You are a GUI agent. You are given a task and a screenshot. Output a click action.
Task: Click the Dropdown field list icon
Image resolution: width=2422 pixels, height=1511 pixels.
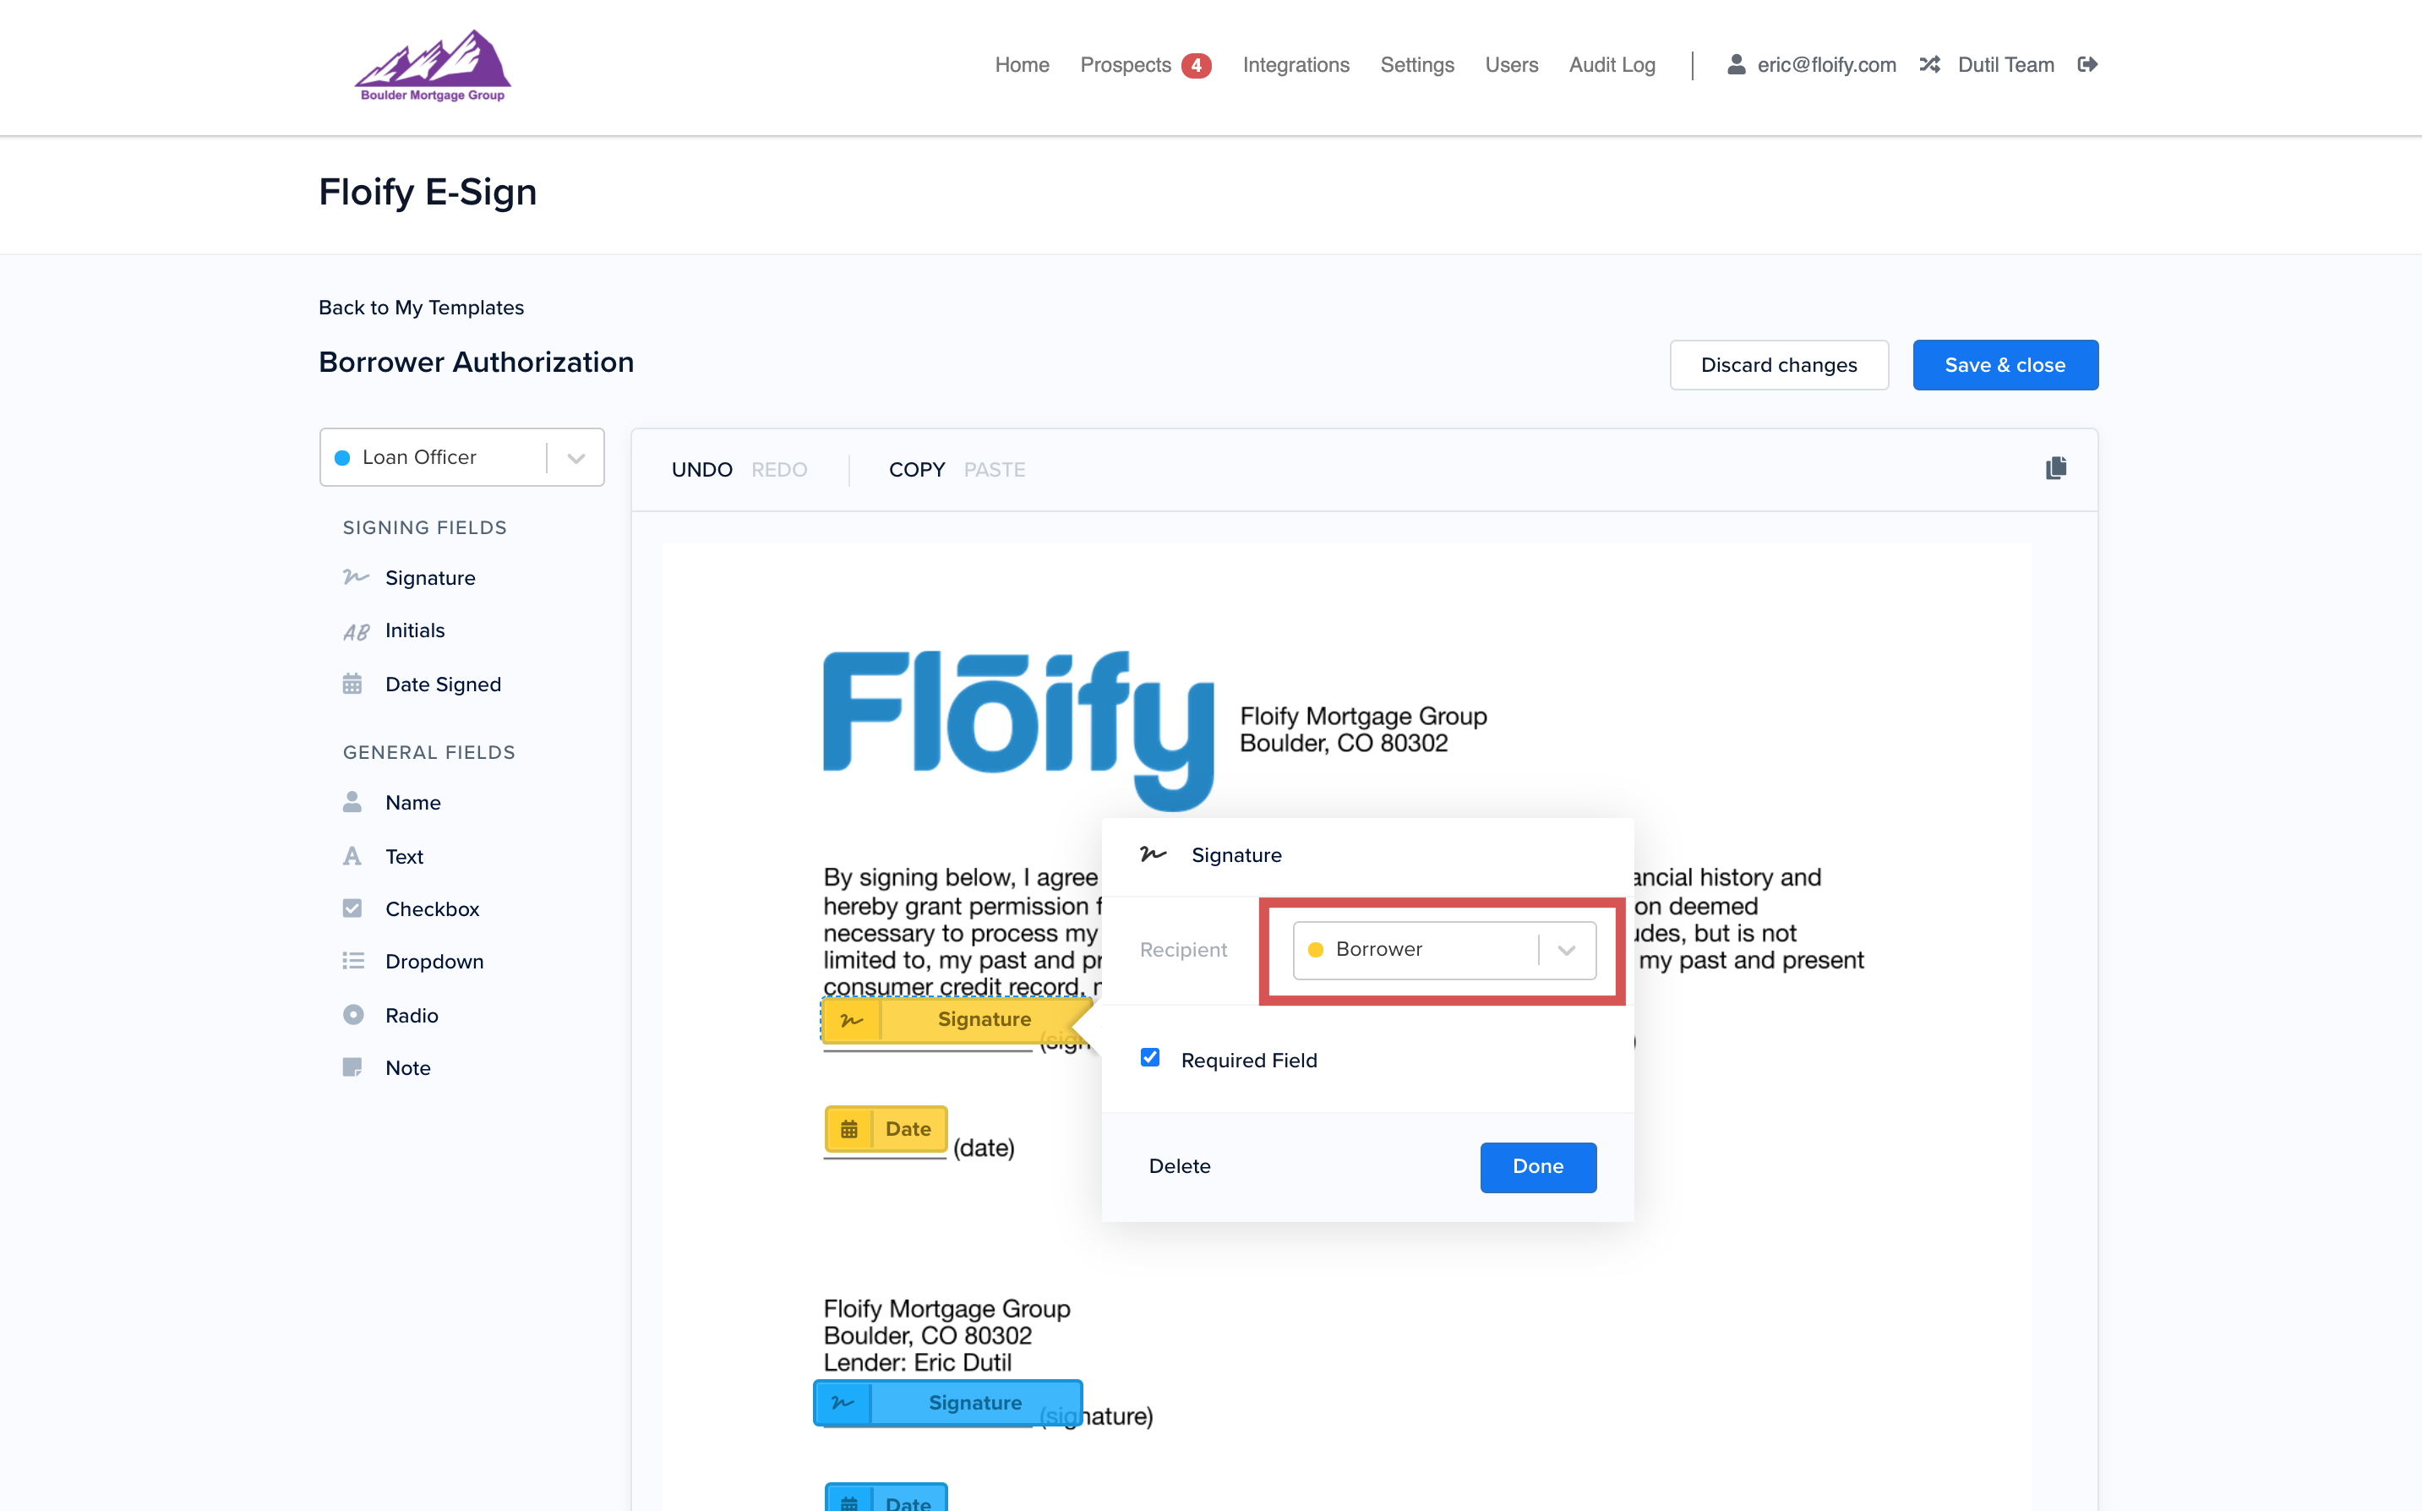click(x=352, y=962)
